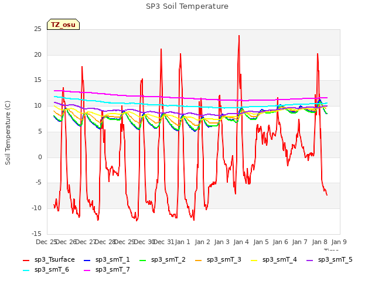Click blue swatch beside sp3_smT_1
The height and width of the screenshot is (281, 375).
click(87, 260)
